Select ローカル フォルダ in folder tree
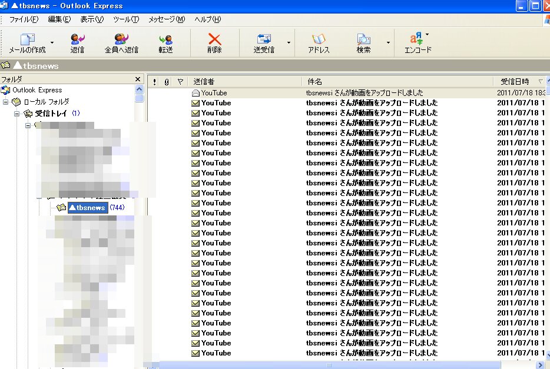The image size is (550, 369). 47,102
